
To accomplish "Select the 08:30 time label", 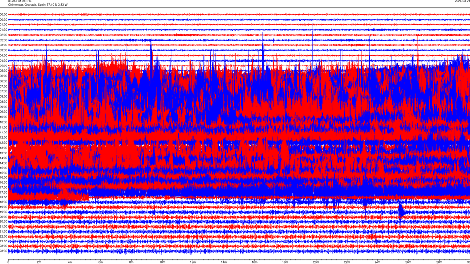I will tap(4, 102).
